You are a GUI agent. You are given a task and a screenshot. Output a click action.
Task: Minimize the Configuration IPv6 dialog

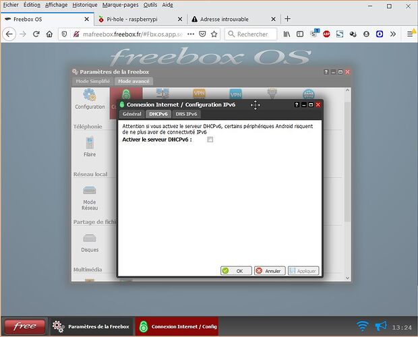(x=303, y=104)
